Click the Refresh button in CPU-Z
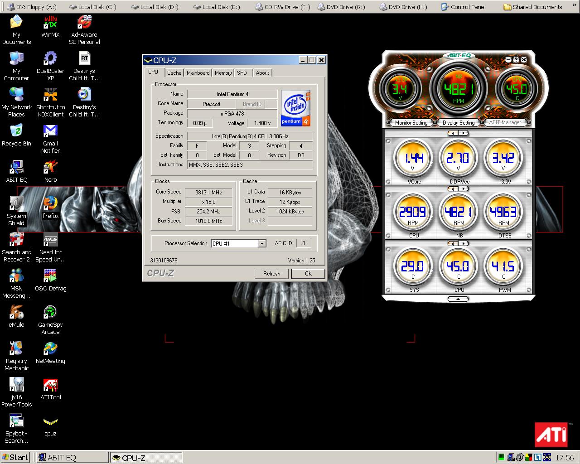Screen dimensions: 580x464 pos(271,274)
